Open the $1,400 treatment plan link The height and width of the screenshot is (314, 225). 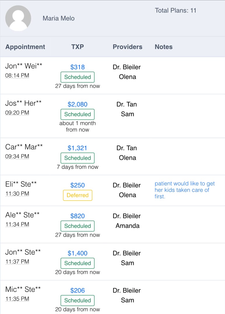coord(78,253)
